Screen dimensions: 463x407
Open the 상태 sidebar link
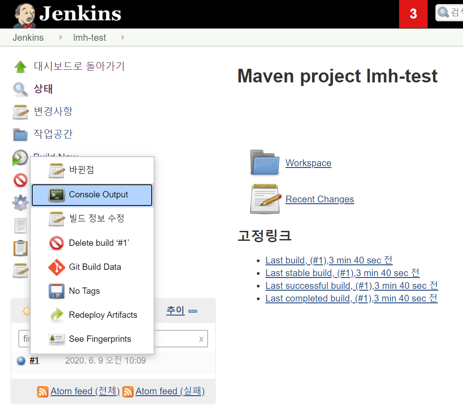point(43,89)
